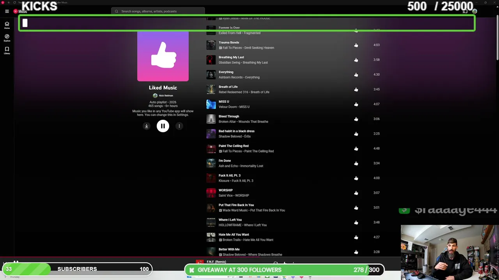The width and height of the screenshot is (499, 280).
Task: Click the now playing bar thumbnail
Action: coord(200,262)
